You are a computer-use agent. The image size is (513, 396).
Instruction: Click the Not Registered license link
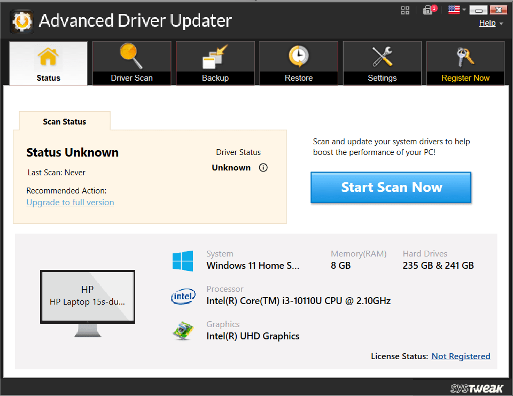pos(461,356)
